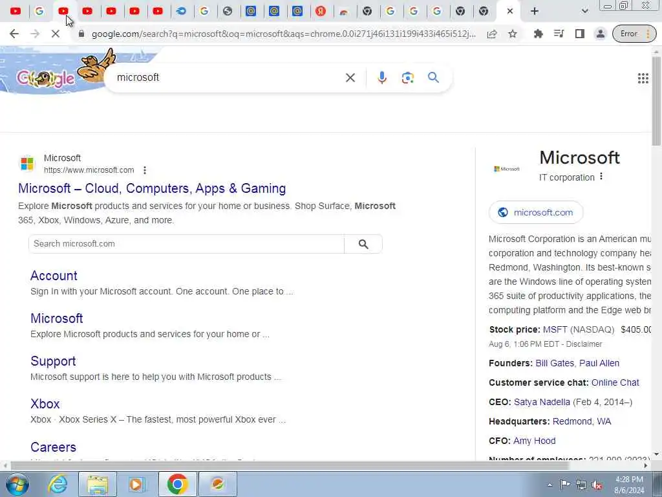This screenshot has width=662, height=497.
Task: Launch Internet Explorer from taskbar
Action: point(58,484)
